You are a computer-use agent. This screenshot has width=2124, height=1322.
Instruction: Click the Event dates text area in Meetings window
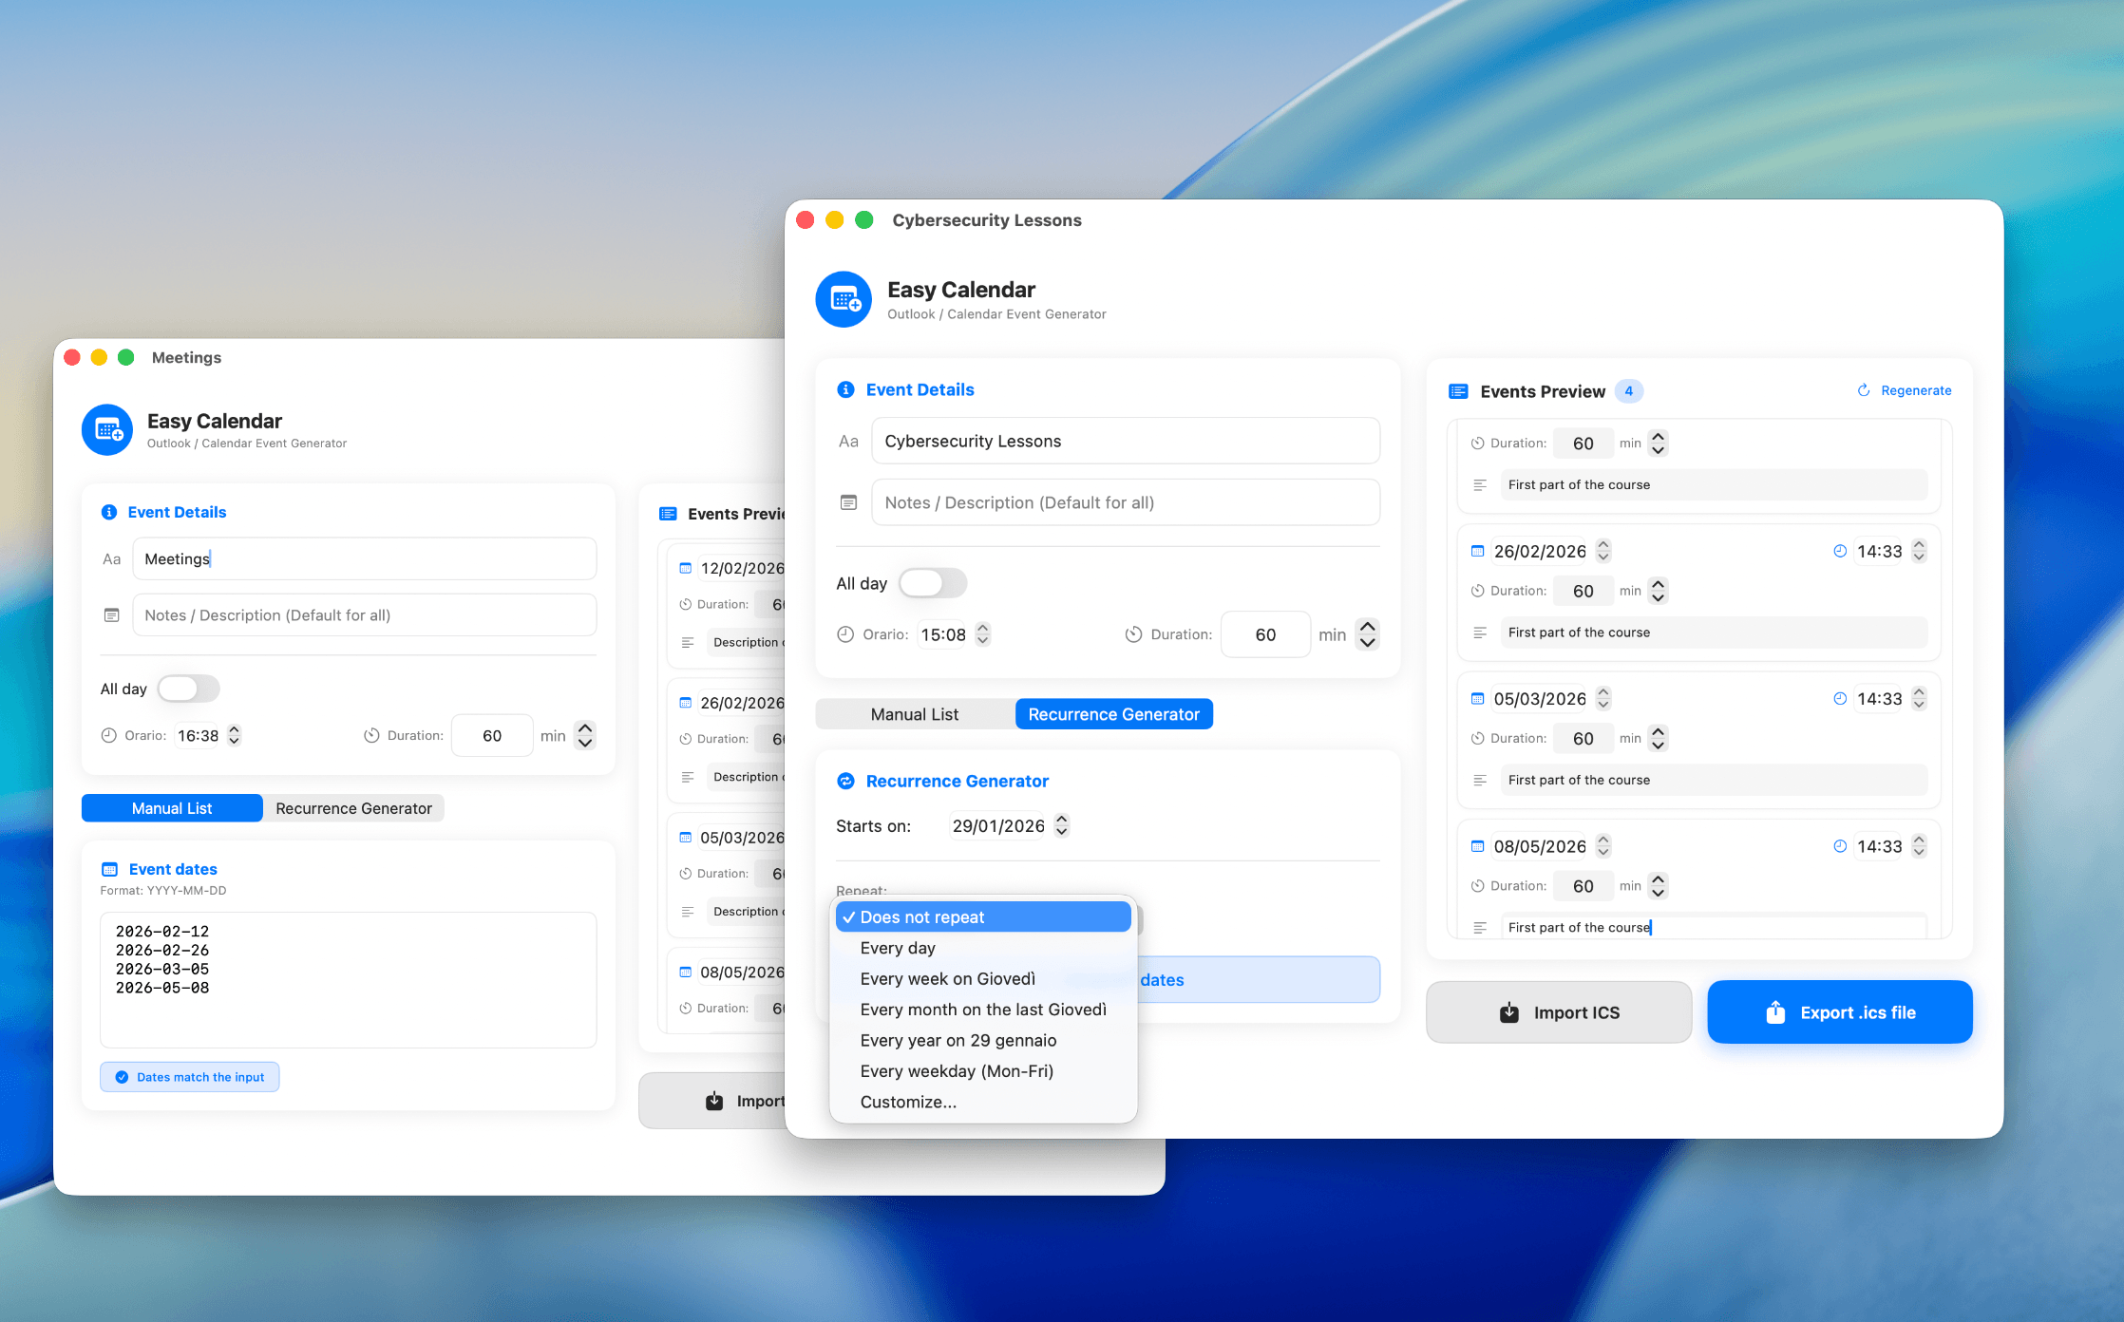(x=349, y=980)
